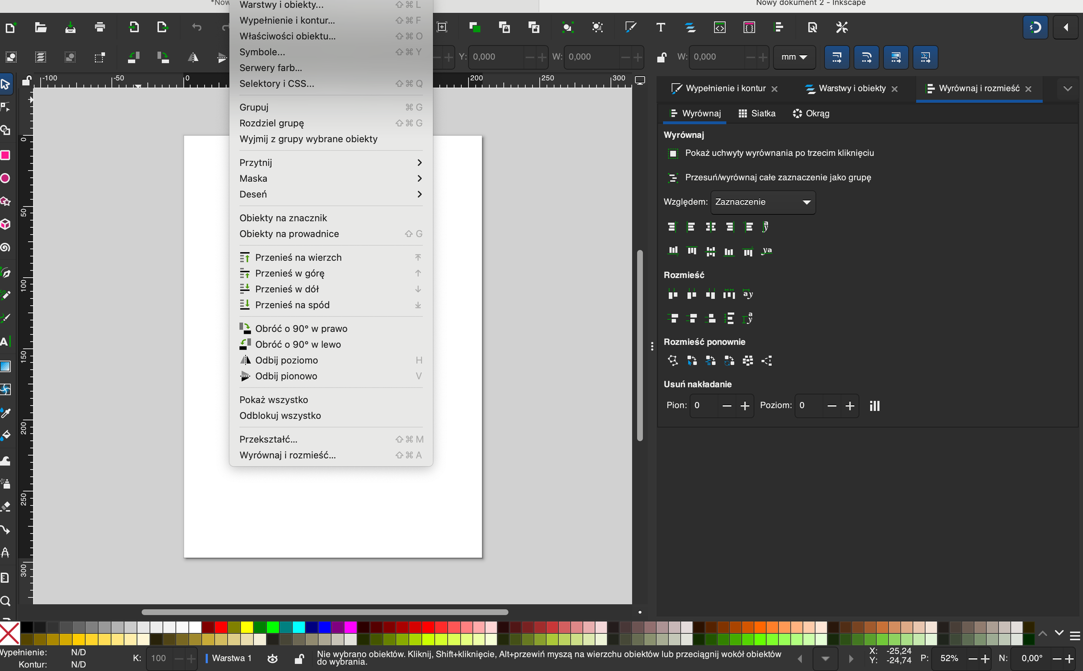
Task: Choose Obróć o 90° w prawo
Action: pyautogui.click(x=331, y=328)
